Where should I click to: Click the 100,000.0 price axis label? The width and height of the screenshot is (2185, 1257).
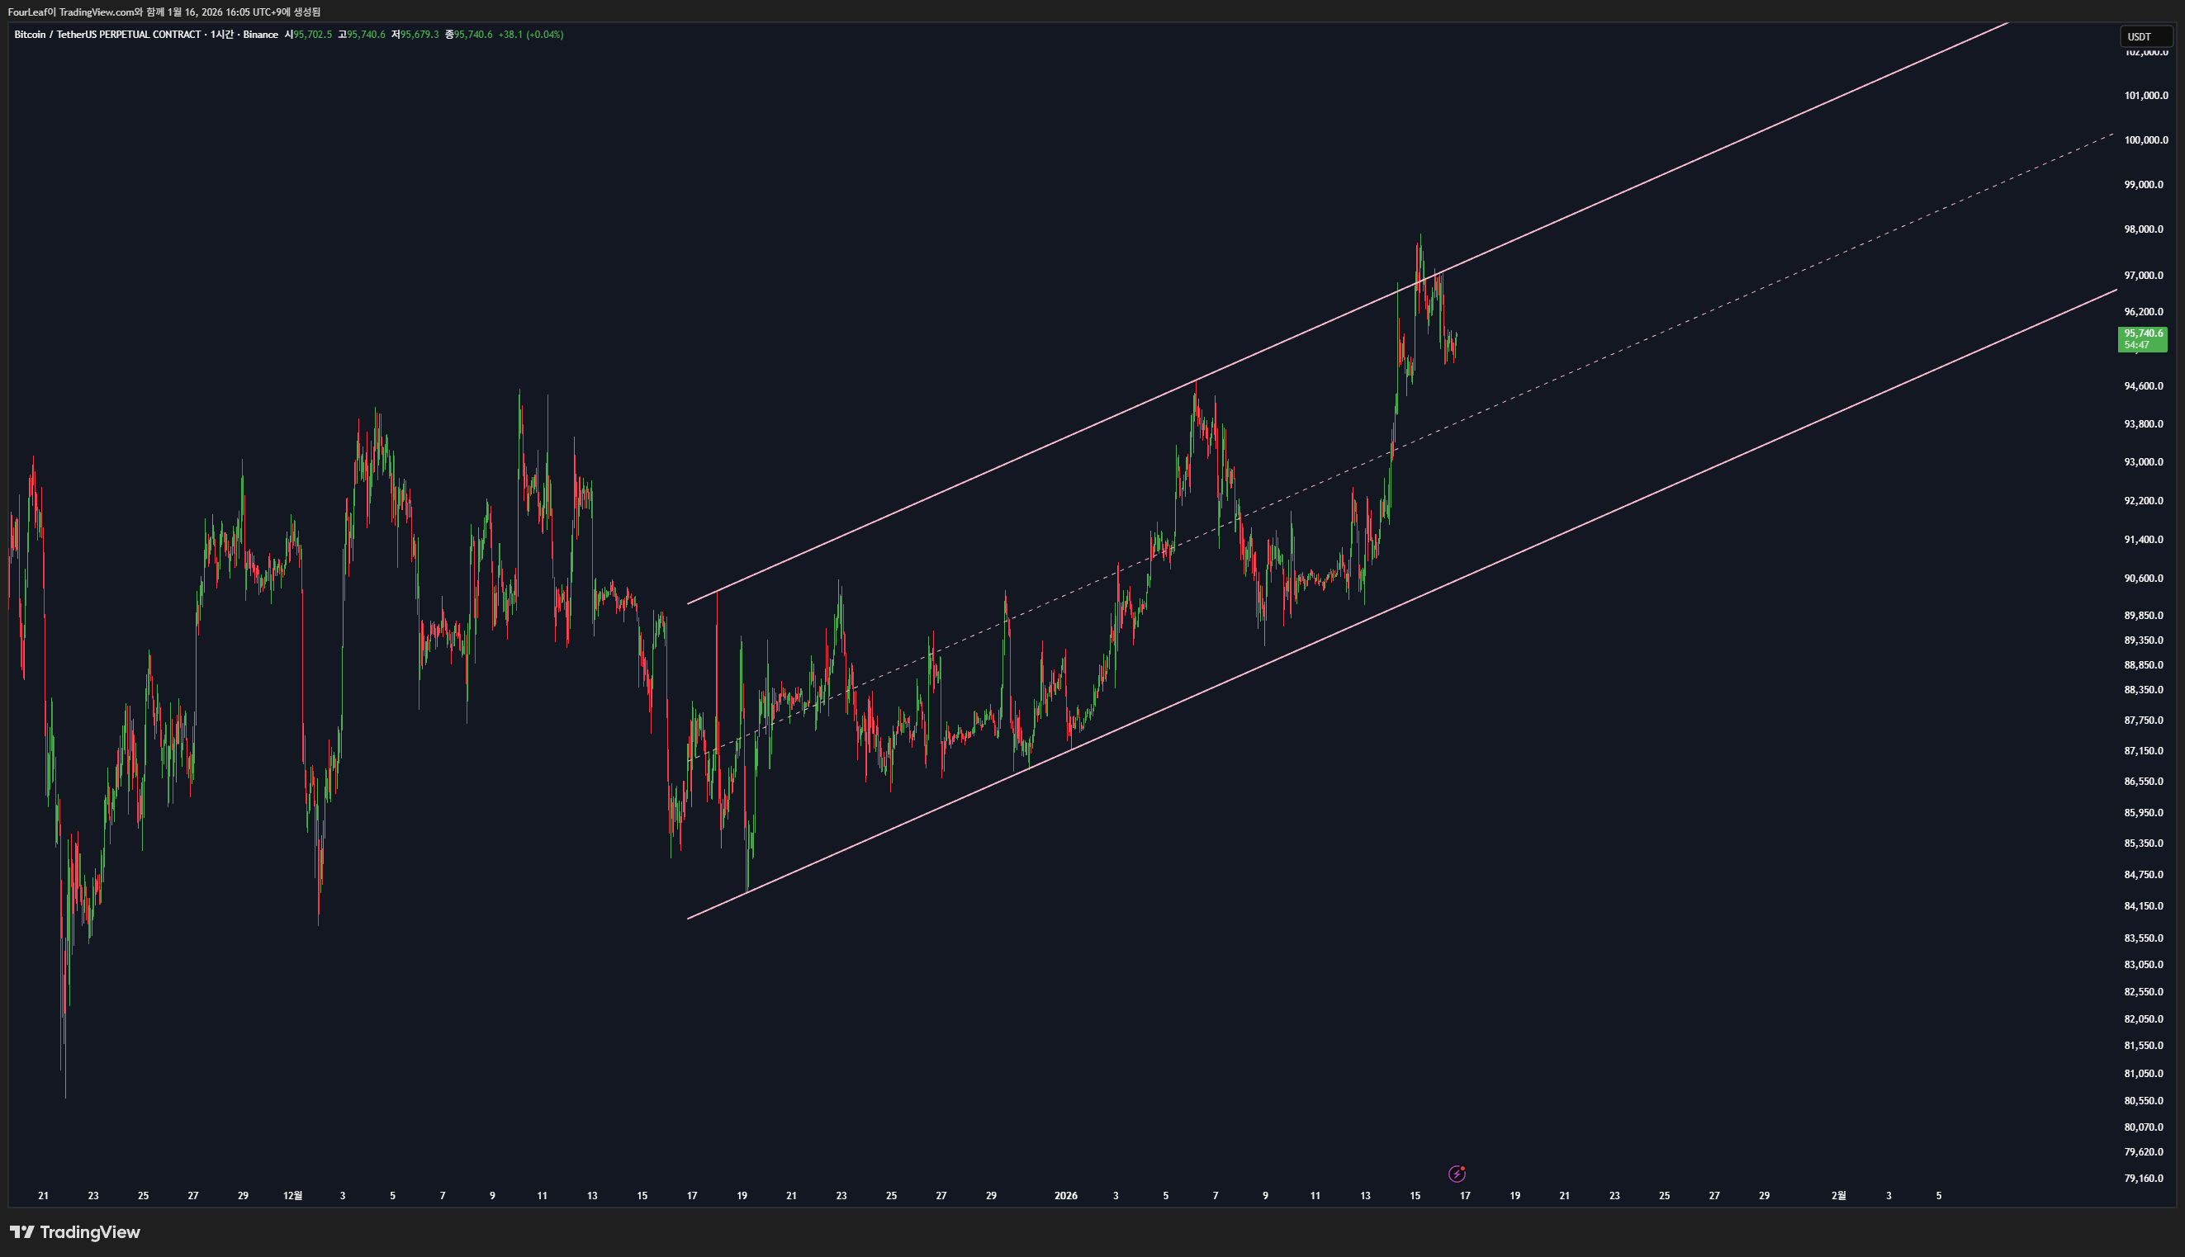click(2146, 139)
